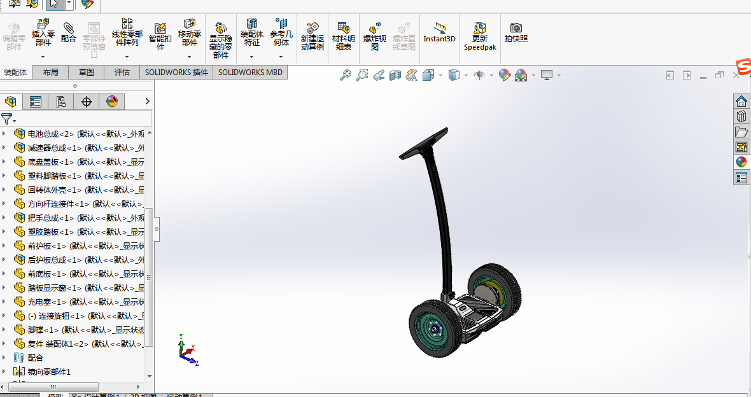Select 充电塞<1> in feature tree
Screen dimensions: 751x397
(x=79, y=302)
